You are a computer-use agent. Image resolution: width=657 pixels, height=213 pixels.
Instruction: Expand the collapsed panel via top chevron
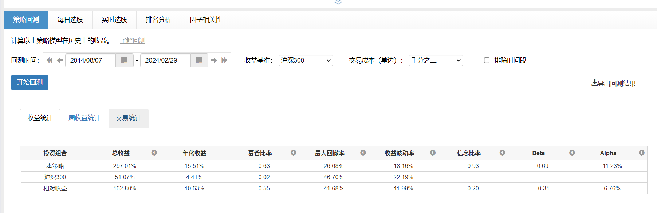[338, 2]
